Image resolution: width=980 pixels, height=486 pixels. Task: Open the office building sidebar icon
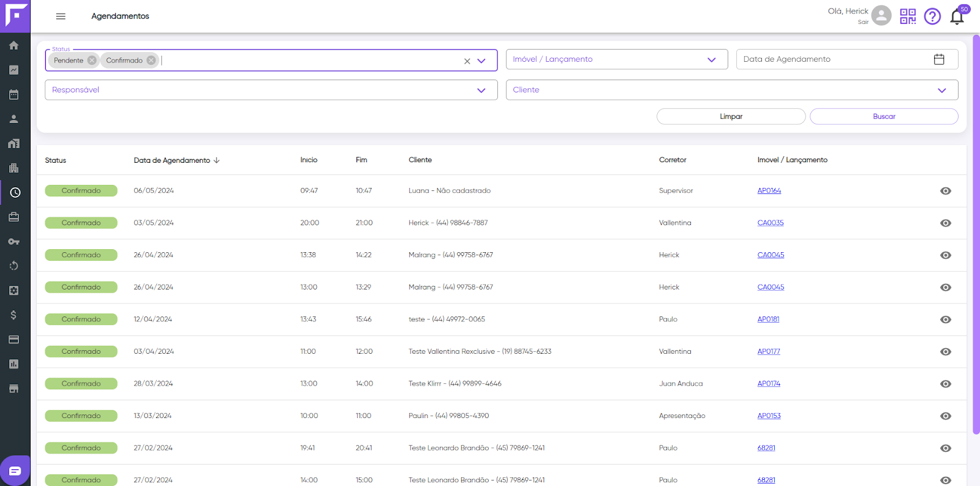pos(14,168)
